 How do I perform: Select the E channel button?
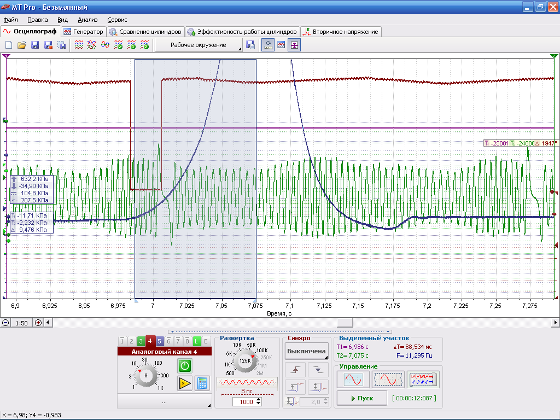coord(206,341)
